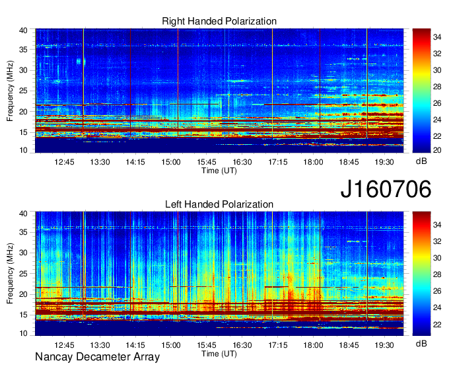Screen dimensions: 449x365
Task: Click the 13:30 tick on left-handed plot
Action: pos(100,345)
